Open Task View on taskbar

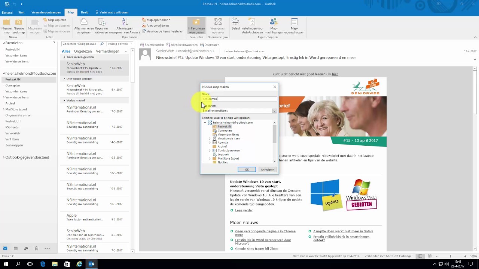[30, 264]
